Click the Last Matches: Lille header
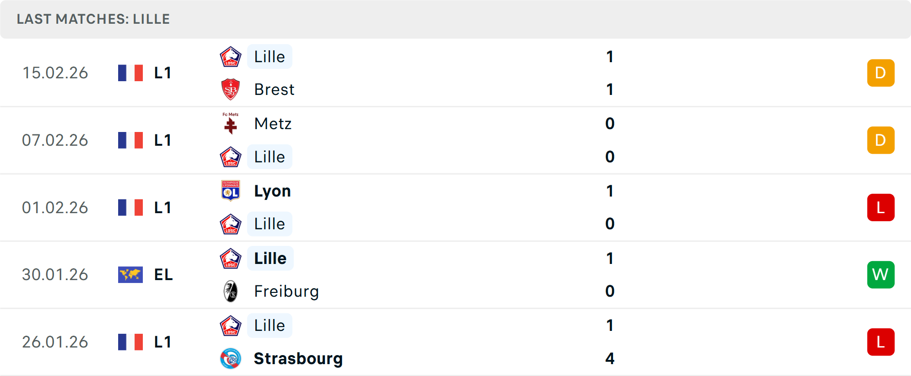911x376 pixels. click(x=93, y=19)
